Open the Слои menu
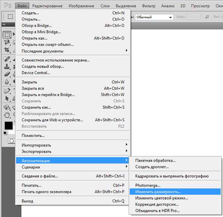Viewport: 223px width, 217px height. point(105,6)
